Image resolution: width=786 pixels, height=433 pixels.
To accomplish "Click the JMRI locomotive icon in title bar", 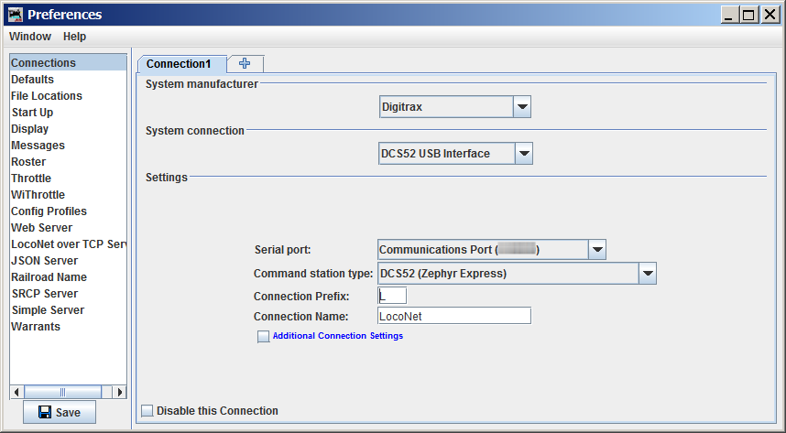I will click(16, 15).
